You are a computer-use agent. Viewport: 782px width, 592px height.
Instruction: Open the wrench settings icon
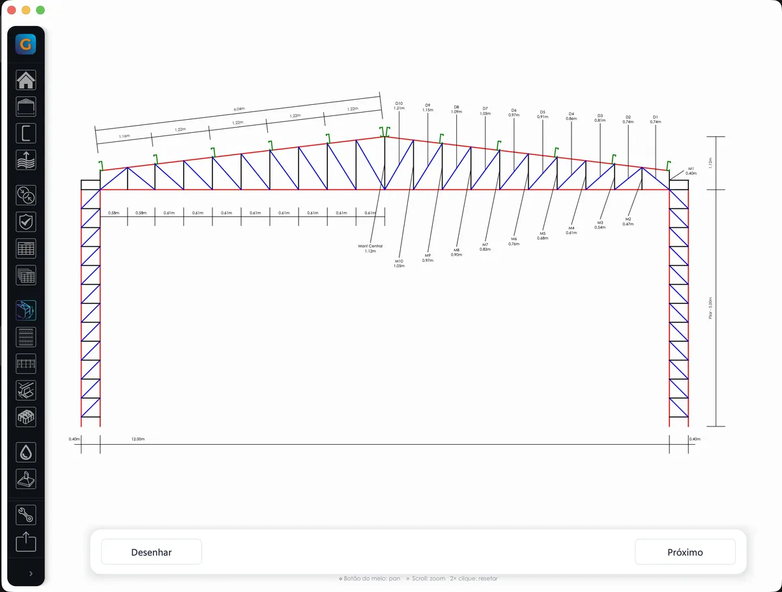pos(26,514)
